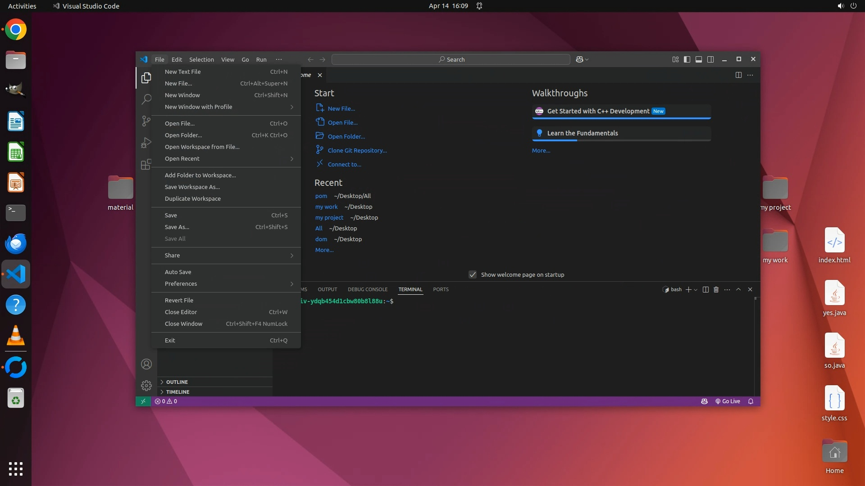Open recent 'my project' link
Viewport: 865px width, 486px height.
(329, 217)
